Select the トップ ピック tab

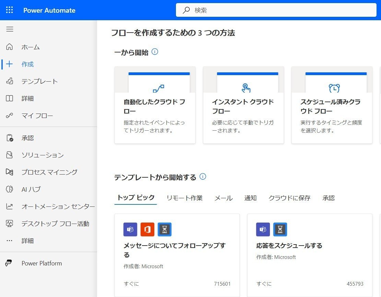[x=135, y=198]
